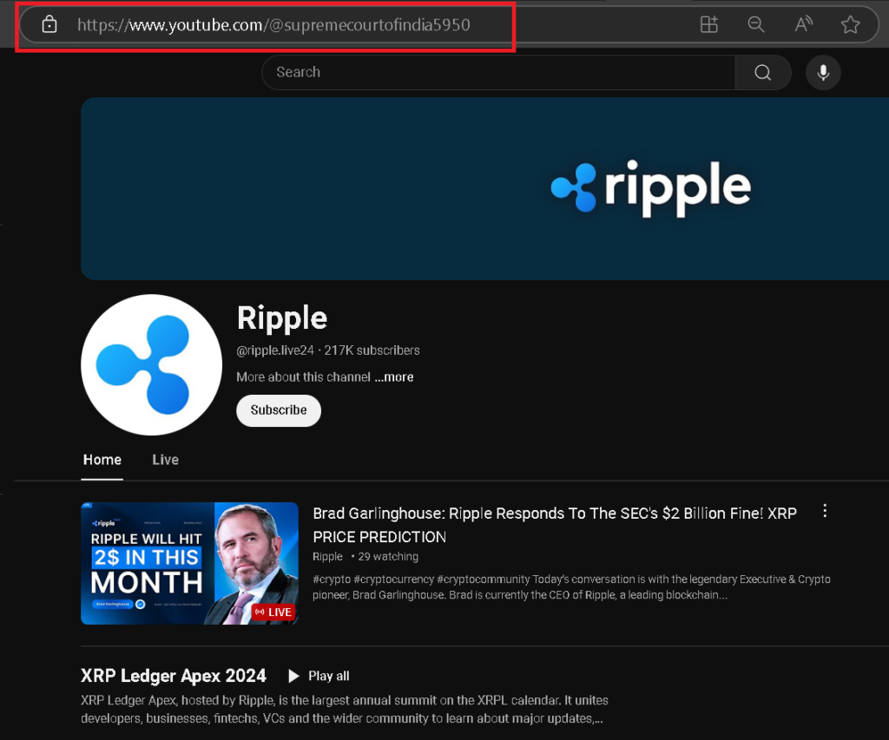The width and height of the screenshot is (889, 740).
Task: Click the site security lock icon
Action: point(48,24)
